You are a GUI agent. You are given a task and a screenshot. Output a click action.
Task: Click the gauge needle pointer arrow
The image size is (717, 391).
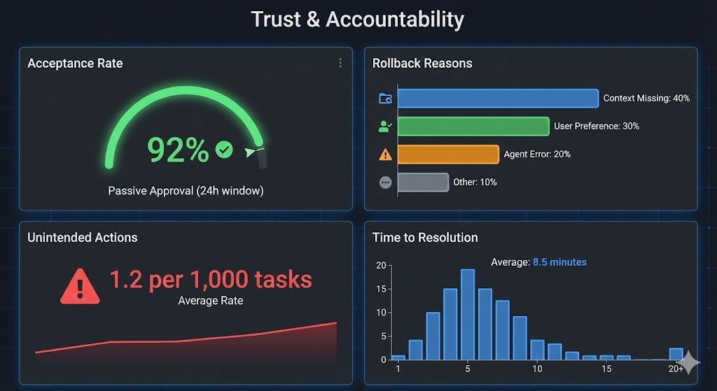coord(252,152)
